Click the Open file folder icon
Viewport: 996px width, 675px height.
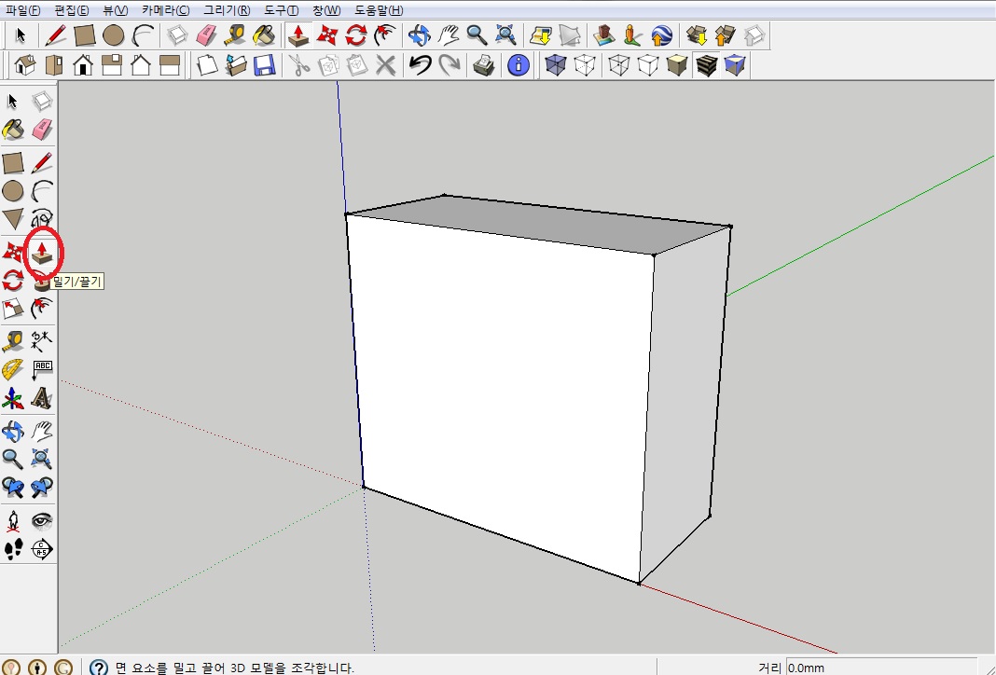point(236,64)
